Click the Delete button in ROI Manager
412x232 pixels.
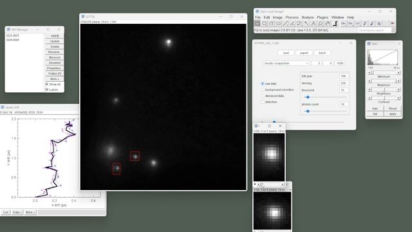[x=55, y=46]
